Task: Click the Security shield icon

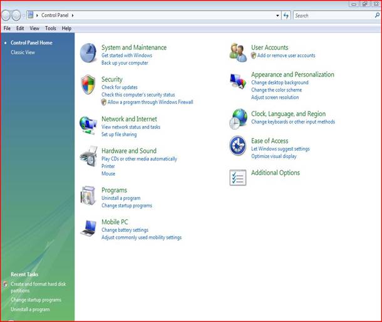Action: point(88,85)
